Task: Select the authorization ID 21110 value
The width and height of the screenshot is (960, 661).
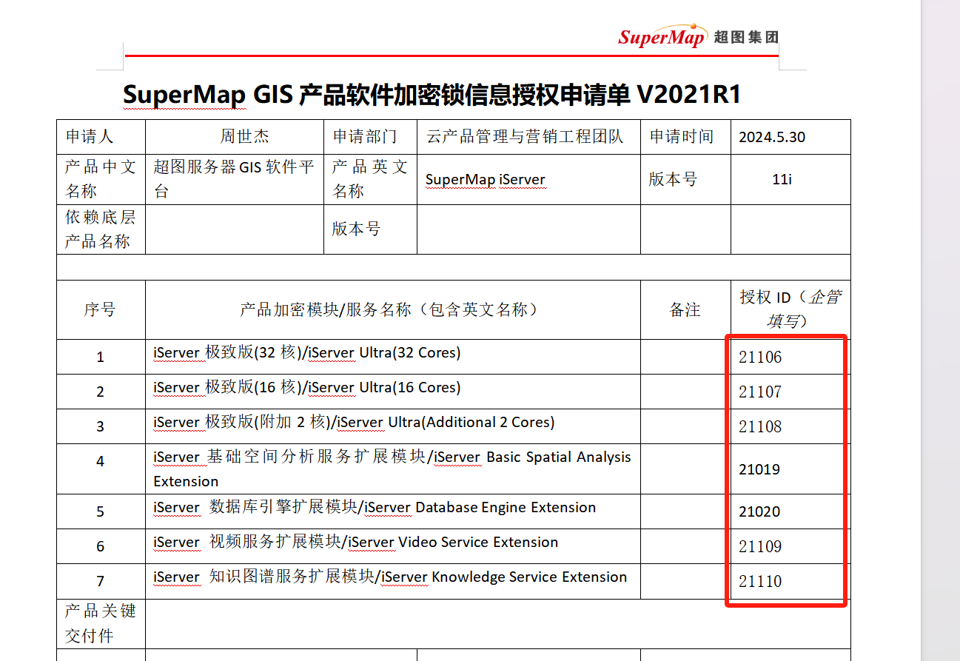Action: [x=759, y=582]
